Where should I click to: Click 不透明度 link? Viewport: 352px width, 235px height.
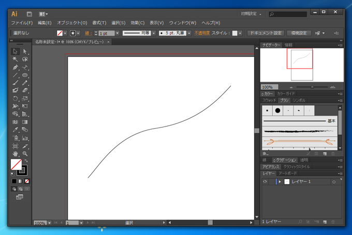pos(202,33)
